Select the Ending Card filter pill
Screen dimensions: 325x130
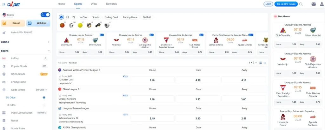coord(111,17)
